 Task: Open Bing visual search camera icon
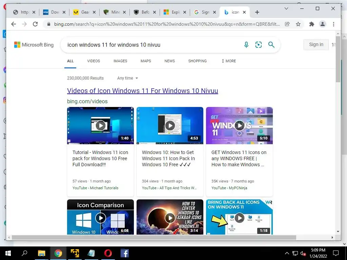coord(259,45)
